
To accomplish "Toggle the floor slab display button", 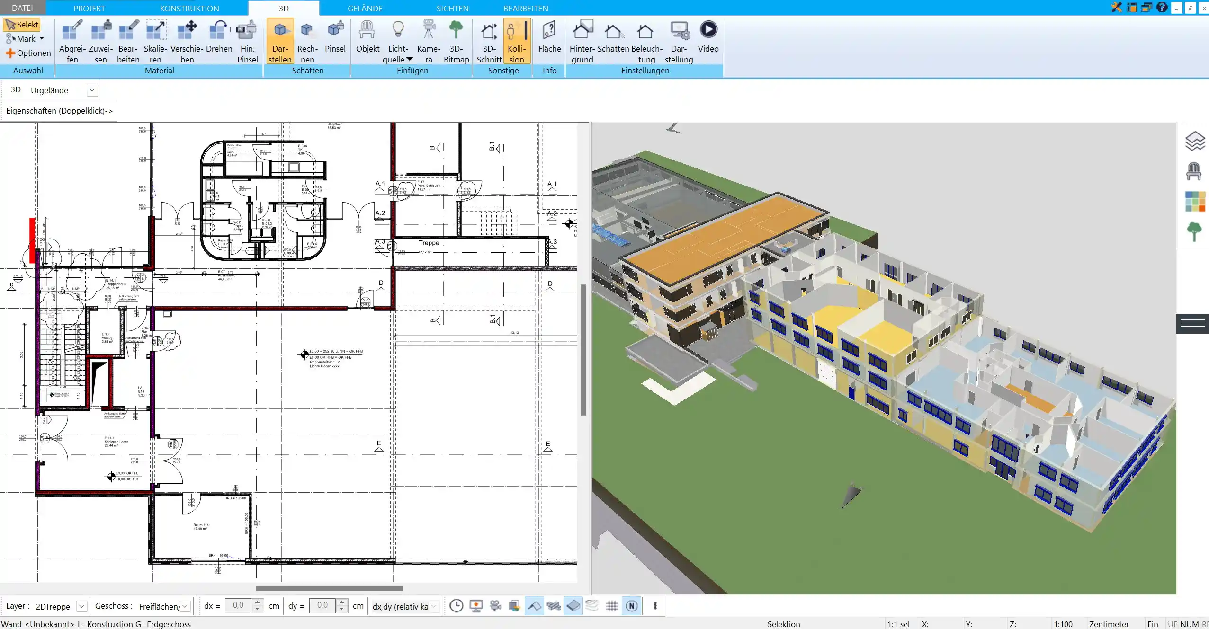I will 573,606.
